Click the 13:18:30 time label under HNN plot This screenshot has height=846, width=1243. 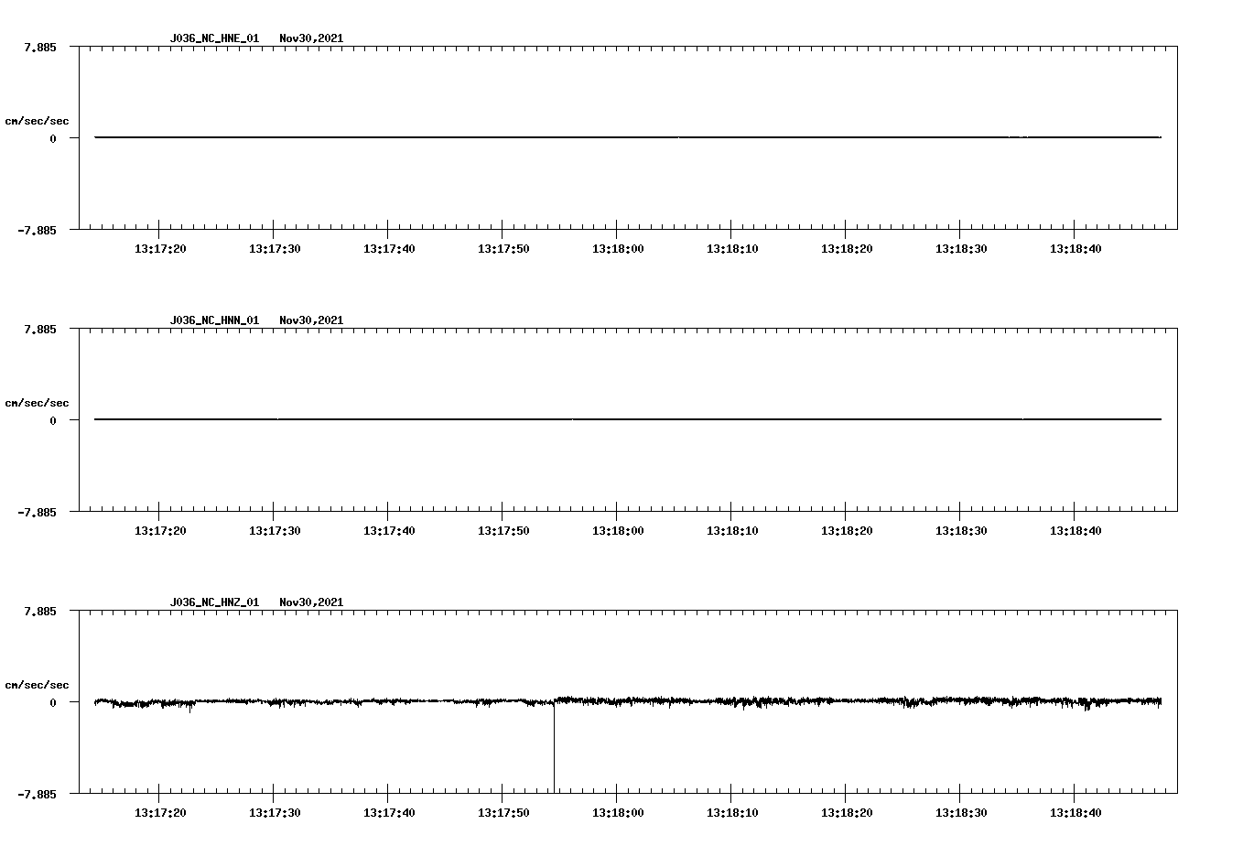[x=961, y=531]
